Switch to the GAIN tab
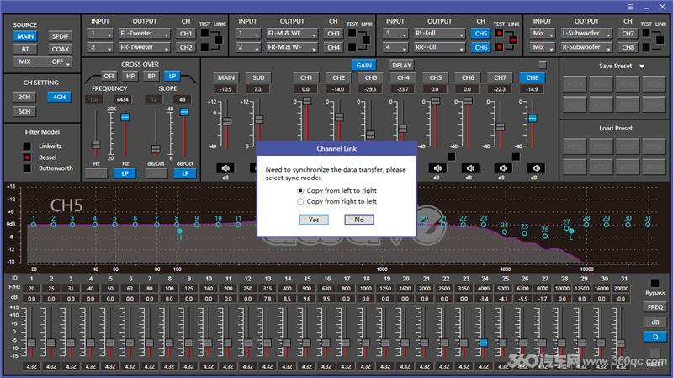 pyautogui.click(x=364, y=66)
